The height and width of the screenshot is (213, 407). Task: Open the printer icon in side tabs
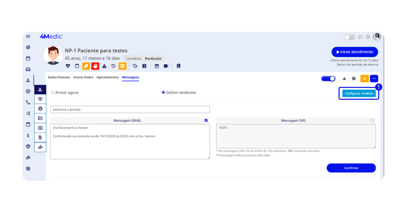click(x=40, y=109)
